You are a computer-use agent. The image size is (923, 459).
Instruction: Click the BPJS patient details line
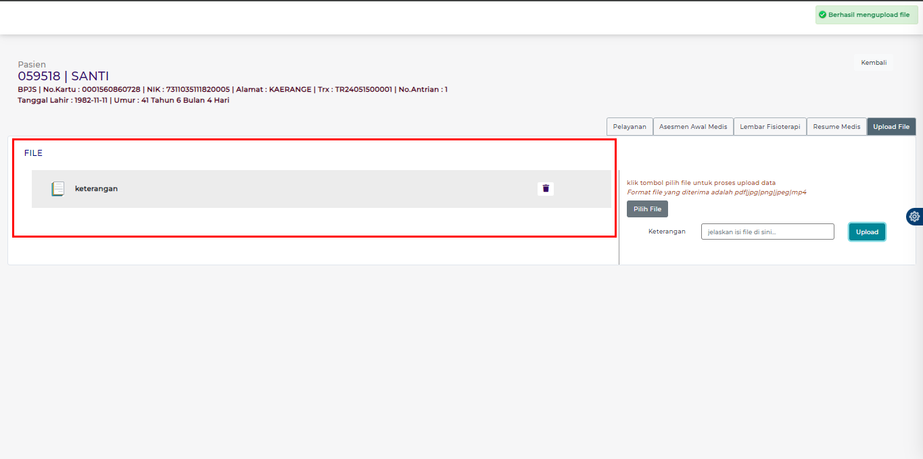(x=232, y=90)
